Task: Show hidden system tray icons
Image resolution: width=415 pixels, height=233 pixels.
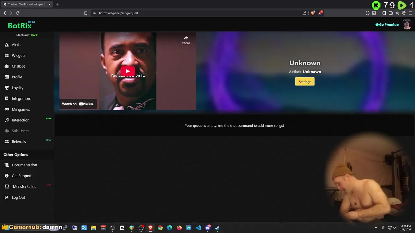Action: pos(376,228)
